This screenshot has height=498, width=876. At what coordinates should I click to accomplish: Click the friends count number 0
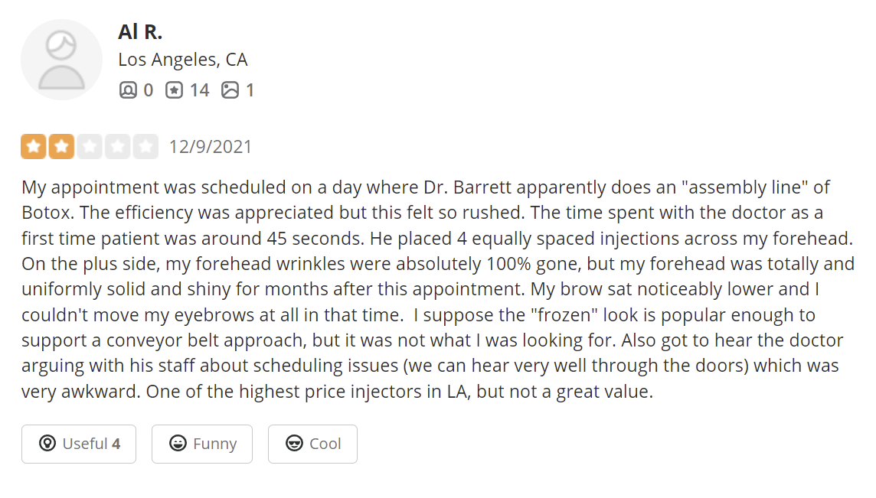tap(148, 90)
